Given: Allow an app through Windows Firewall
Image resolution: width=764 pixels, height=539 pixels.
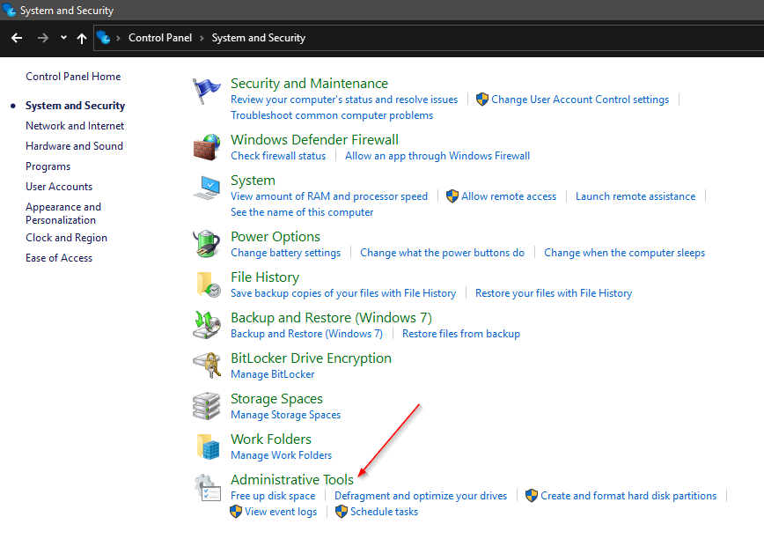Looking at the screenshot, I should click(437, 156).
